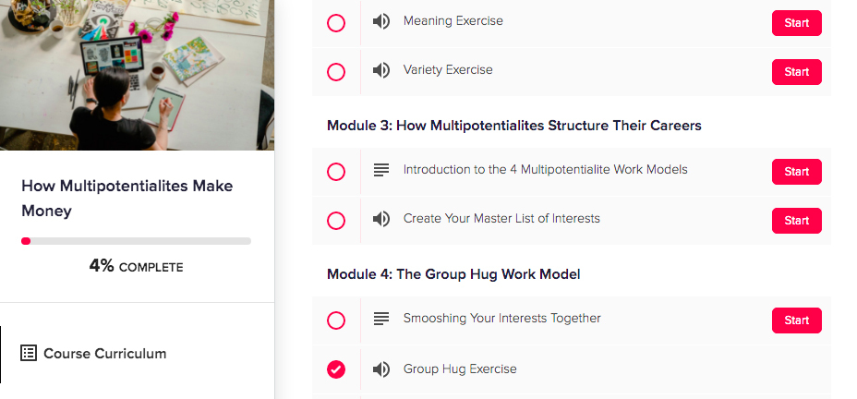Click the audio icon for Group Hug Exercise
857x399 pixels.
pyautogui.click(x=380, y=369)
